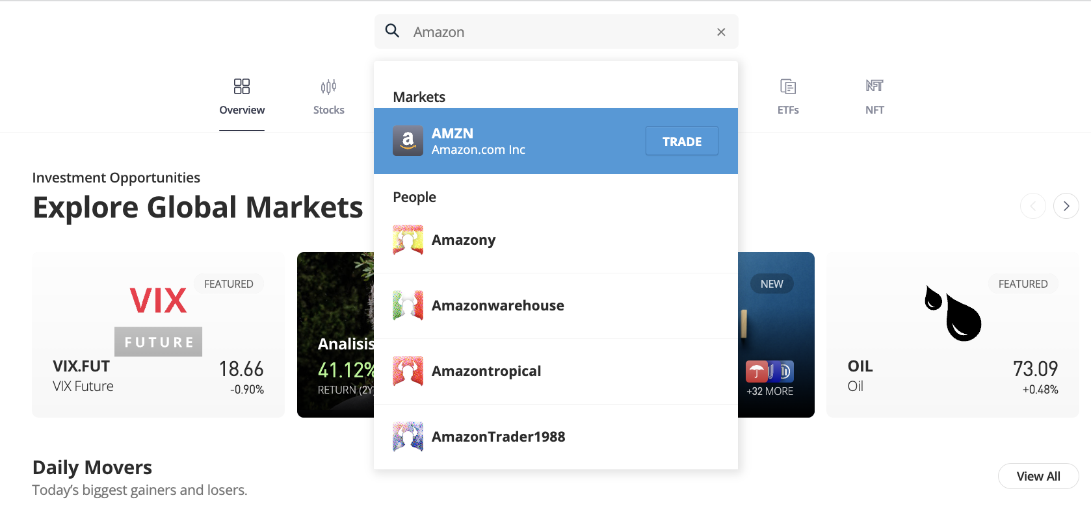This screenshot has height=517, width=1091.
Task: Show previous markets with left arrow
Action: click(1033, 206)
